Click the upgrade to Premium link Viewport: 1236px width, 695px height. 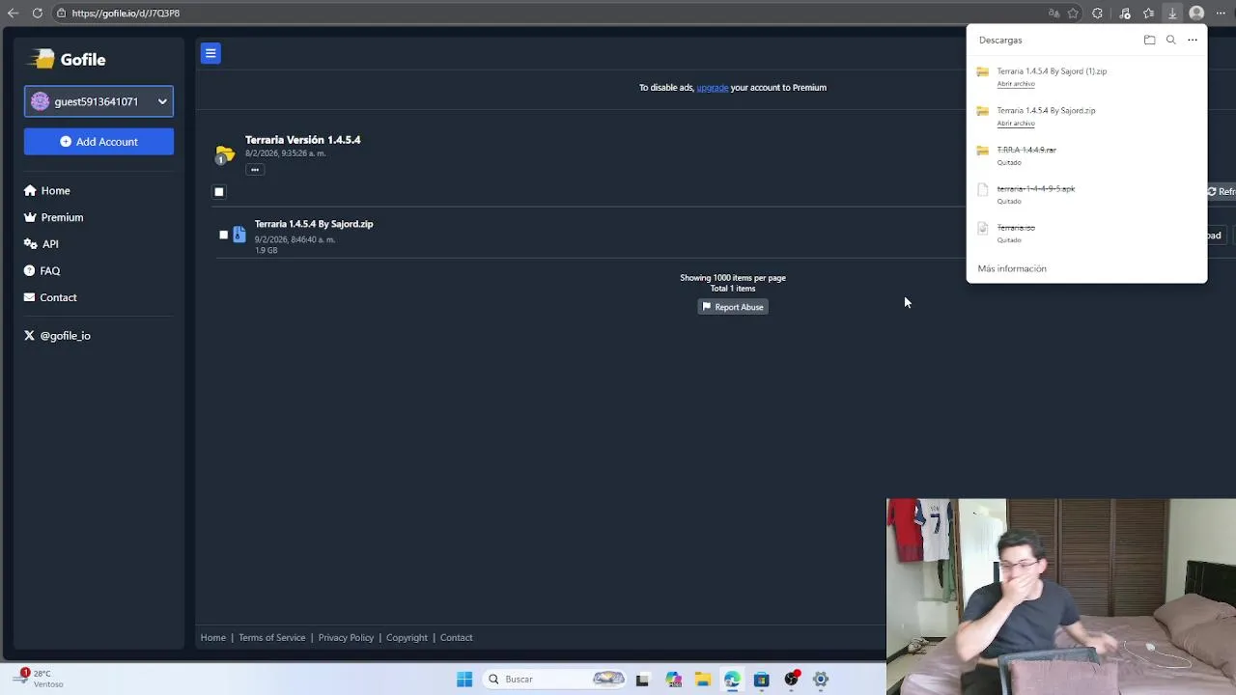[x=713, y=87]
